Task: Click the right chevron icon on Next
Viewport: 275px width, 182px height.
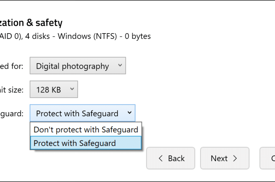Action: 235,158
